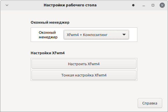Viewport: 168px width, 112px height.
Task: Click the Настроить Xfwm4 button
Action: [x=84, y=64]
